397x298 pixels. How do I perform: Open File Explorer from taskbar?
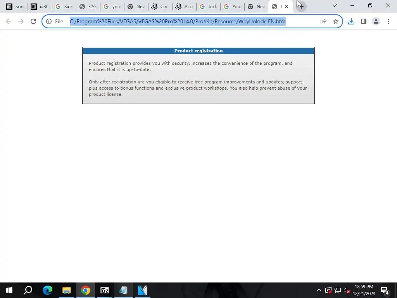pyautogui.click(x=67, y=290)
